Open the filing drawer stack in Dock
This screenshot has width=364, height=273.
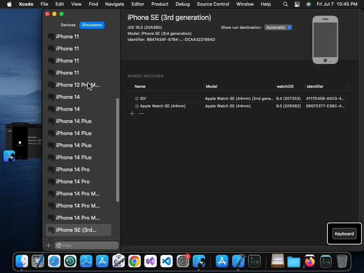click(x=278, y=261)
